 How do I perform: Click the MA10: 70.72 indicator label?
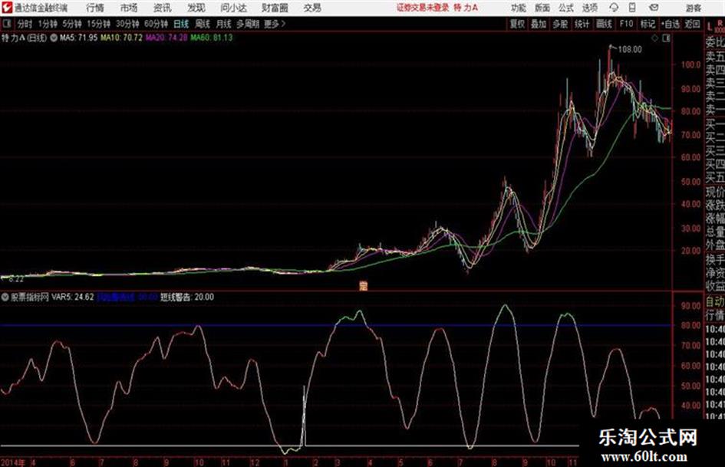(x=122, y=38)
